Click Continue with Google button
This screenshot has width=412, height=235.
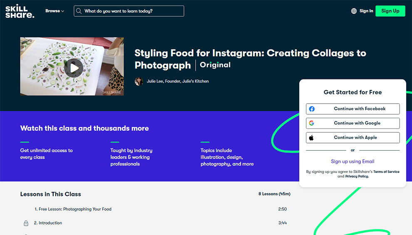[352, 123]
